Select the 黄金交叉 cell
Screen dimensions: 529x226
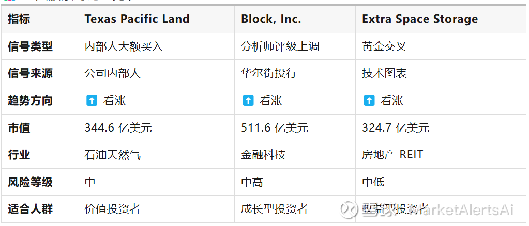coord(384,46)
